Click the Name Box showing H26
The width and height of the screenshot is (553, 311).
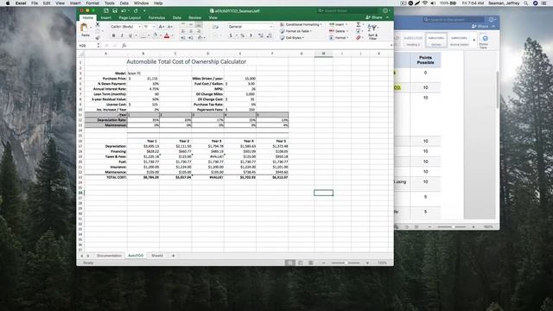[x=87, y=46]
